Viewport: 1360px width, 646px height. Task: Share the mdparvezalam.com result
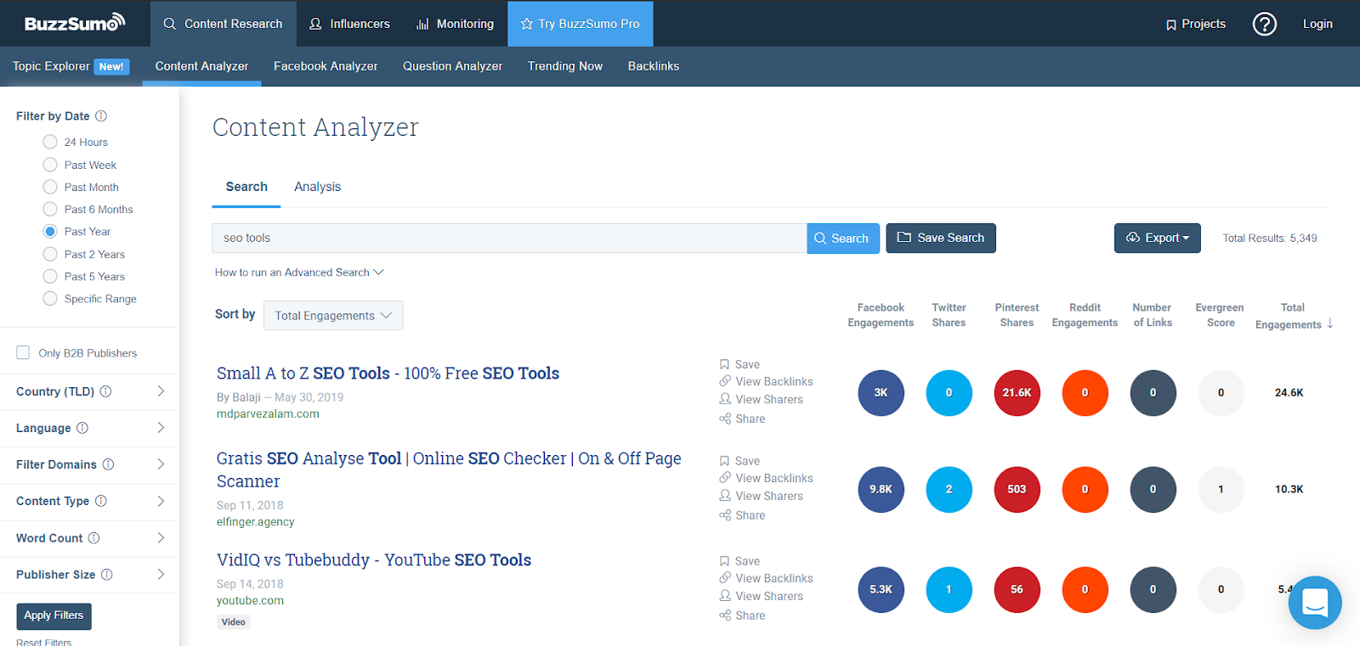click(742, 418)
